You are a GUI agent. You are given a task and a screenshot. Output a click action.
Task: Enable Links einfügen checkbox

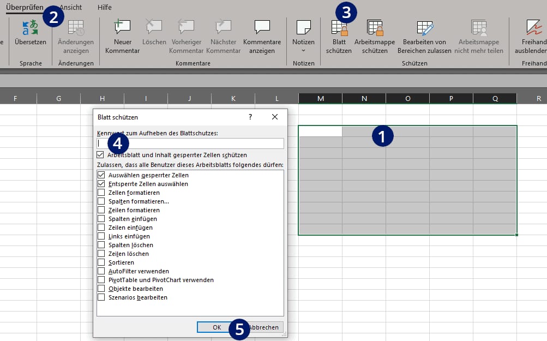(x=101, y=236)
